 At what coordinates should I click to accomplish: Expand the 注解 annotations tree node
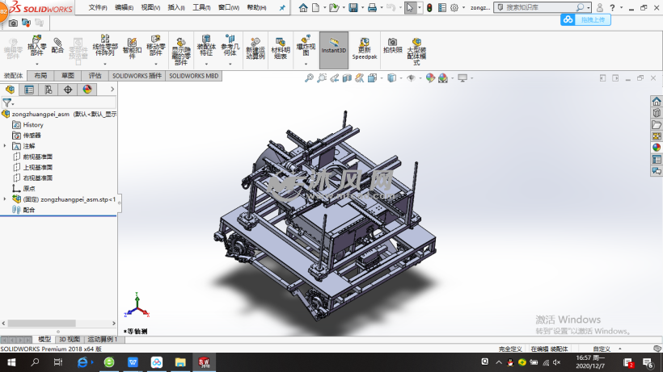[6, 146]
